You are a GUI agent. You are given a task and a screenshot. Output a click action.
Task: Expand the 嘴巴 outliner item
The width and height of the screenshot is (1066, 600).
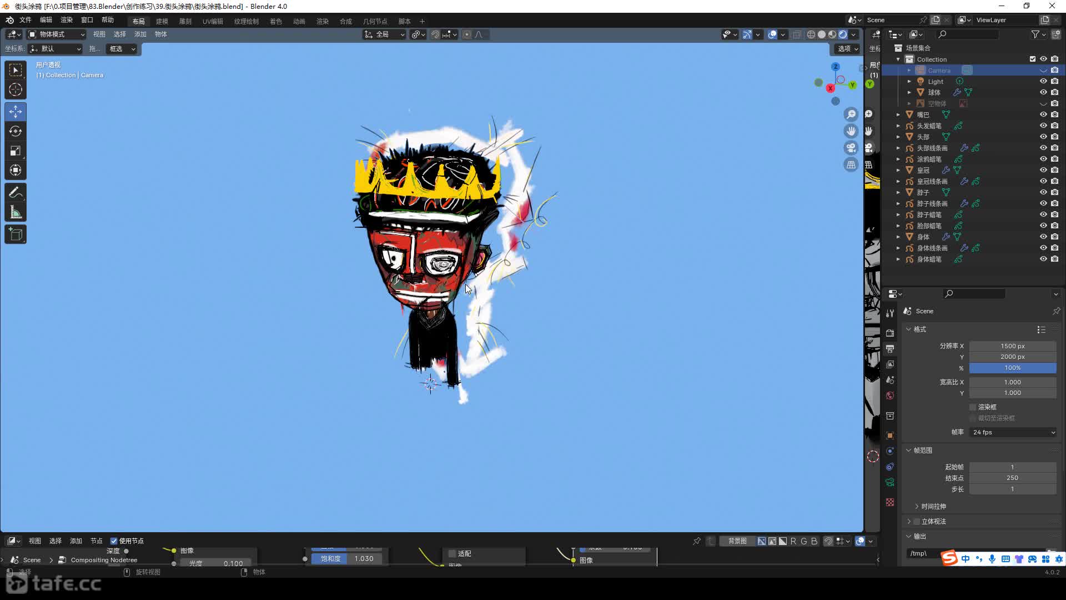[898, 114]
